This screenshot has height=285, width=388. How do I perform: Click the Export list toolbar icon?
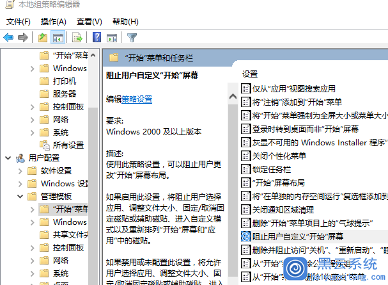[77, 38]
